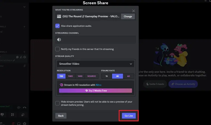Uncheck Also share application audio
The height and width of the screenshot is (125, 211).
pos(57,26)
